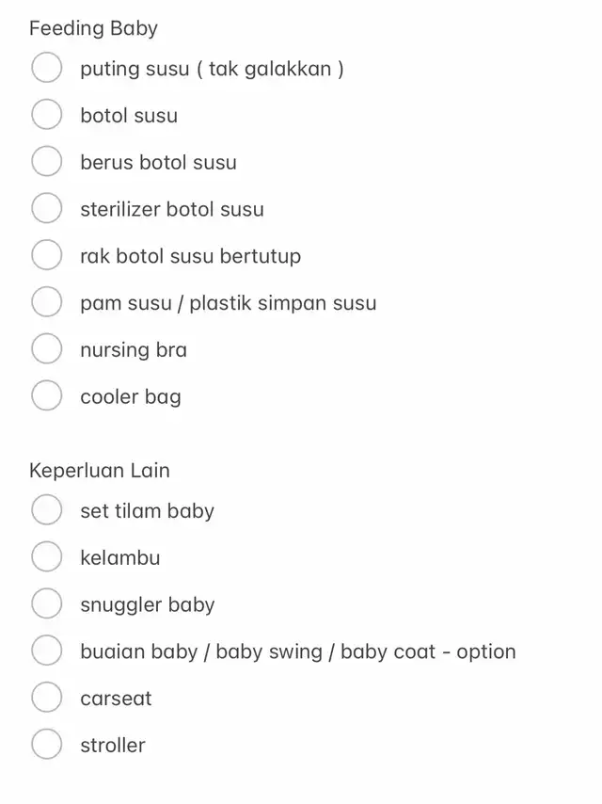Check pam susu / plastik simpan susu

coord(47,301)
